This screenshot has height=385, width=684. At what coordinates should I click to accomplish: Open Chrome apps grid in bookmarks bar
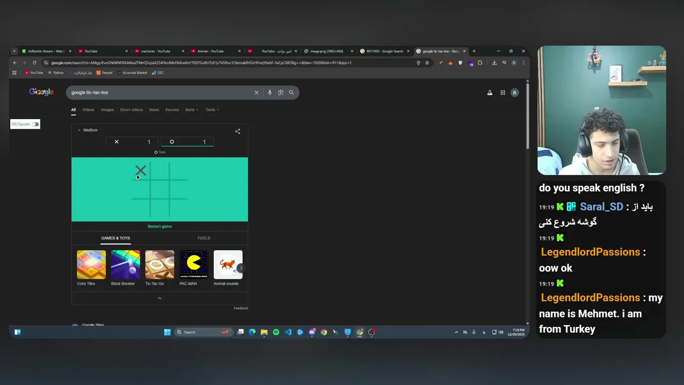click(x=14, y=73)
